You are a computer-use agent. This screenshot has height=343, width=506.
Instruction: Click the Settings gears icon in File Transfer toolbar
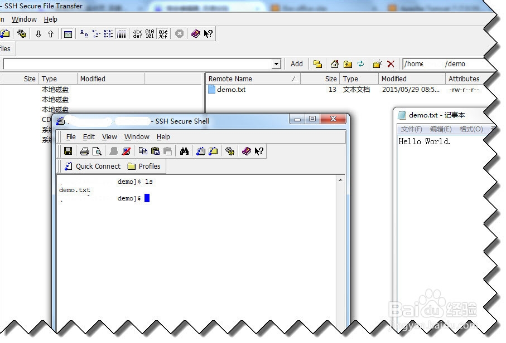pos(22,33)
